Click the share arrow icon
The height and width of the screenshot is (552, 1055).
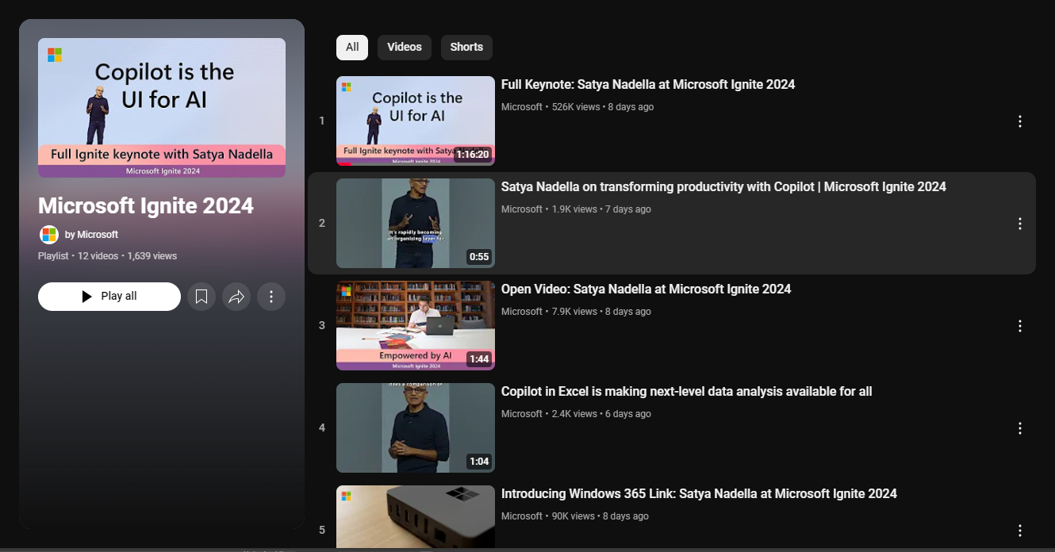point(236,297)
